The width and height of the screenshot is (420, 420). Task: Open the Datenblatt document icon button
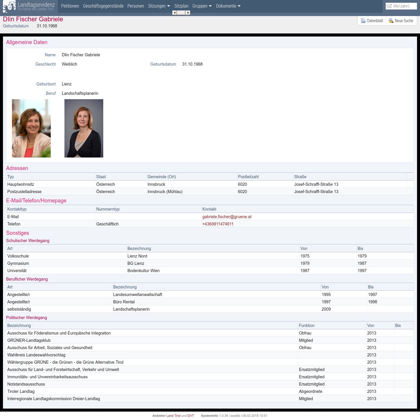[363, 21]
